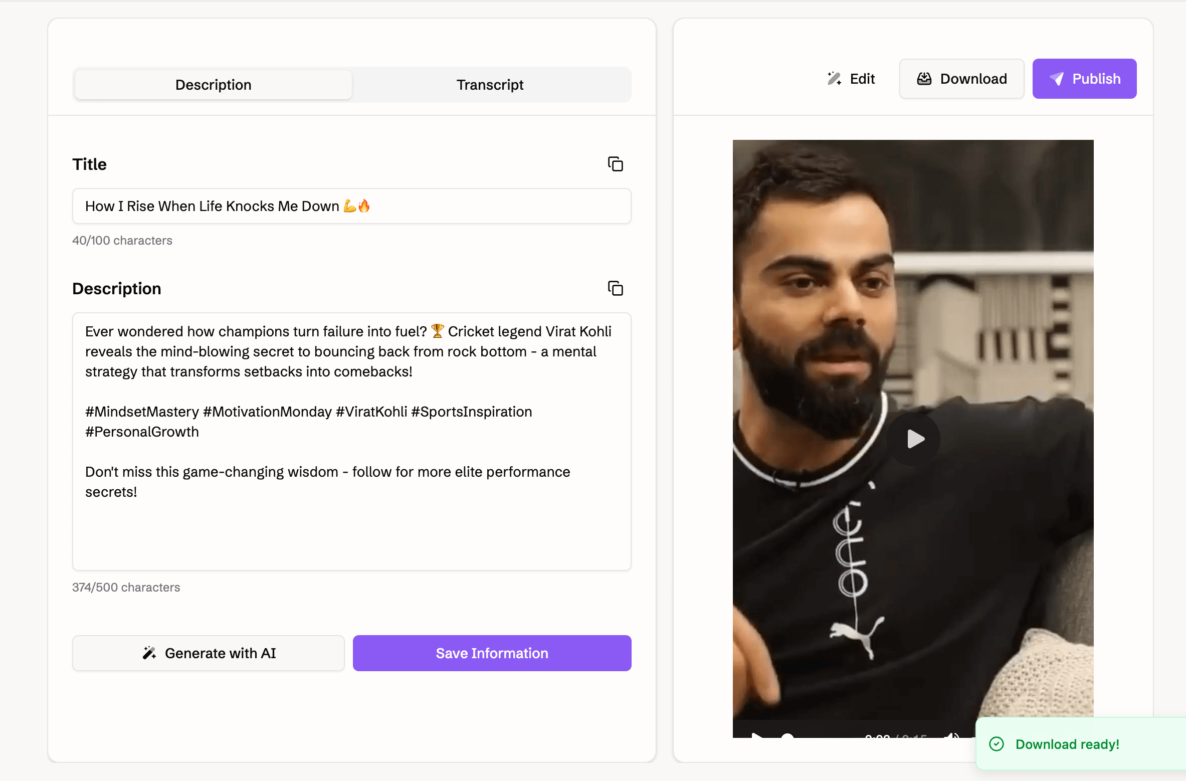Save the title and description information
This screenshot has width=1186, height=781.
[492, 653]
